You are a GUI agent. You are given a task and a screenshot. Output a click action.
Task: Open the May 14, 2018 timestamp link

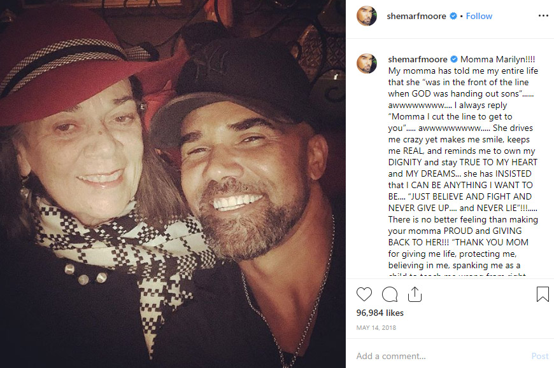pos(375,328)
